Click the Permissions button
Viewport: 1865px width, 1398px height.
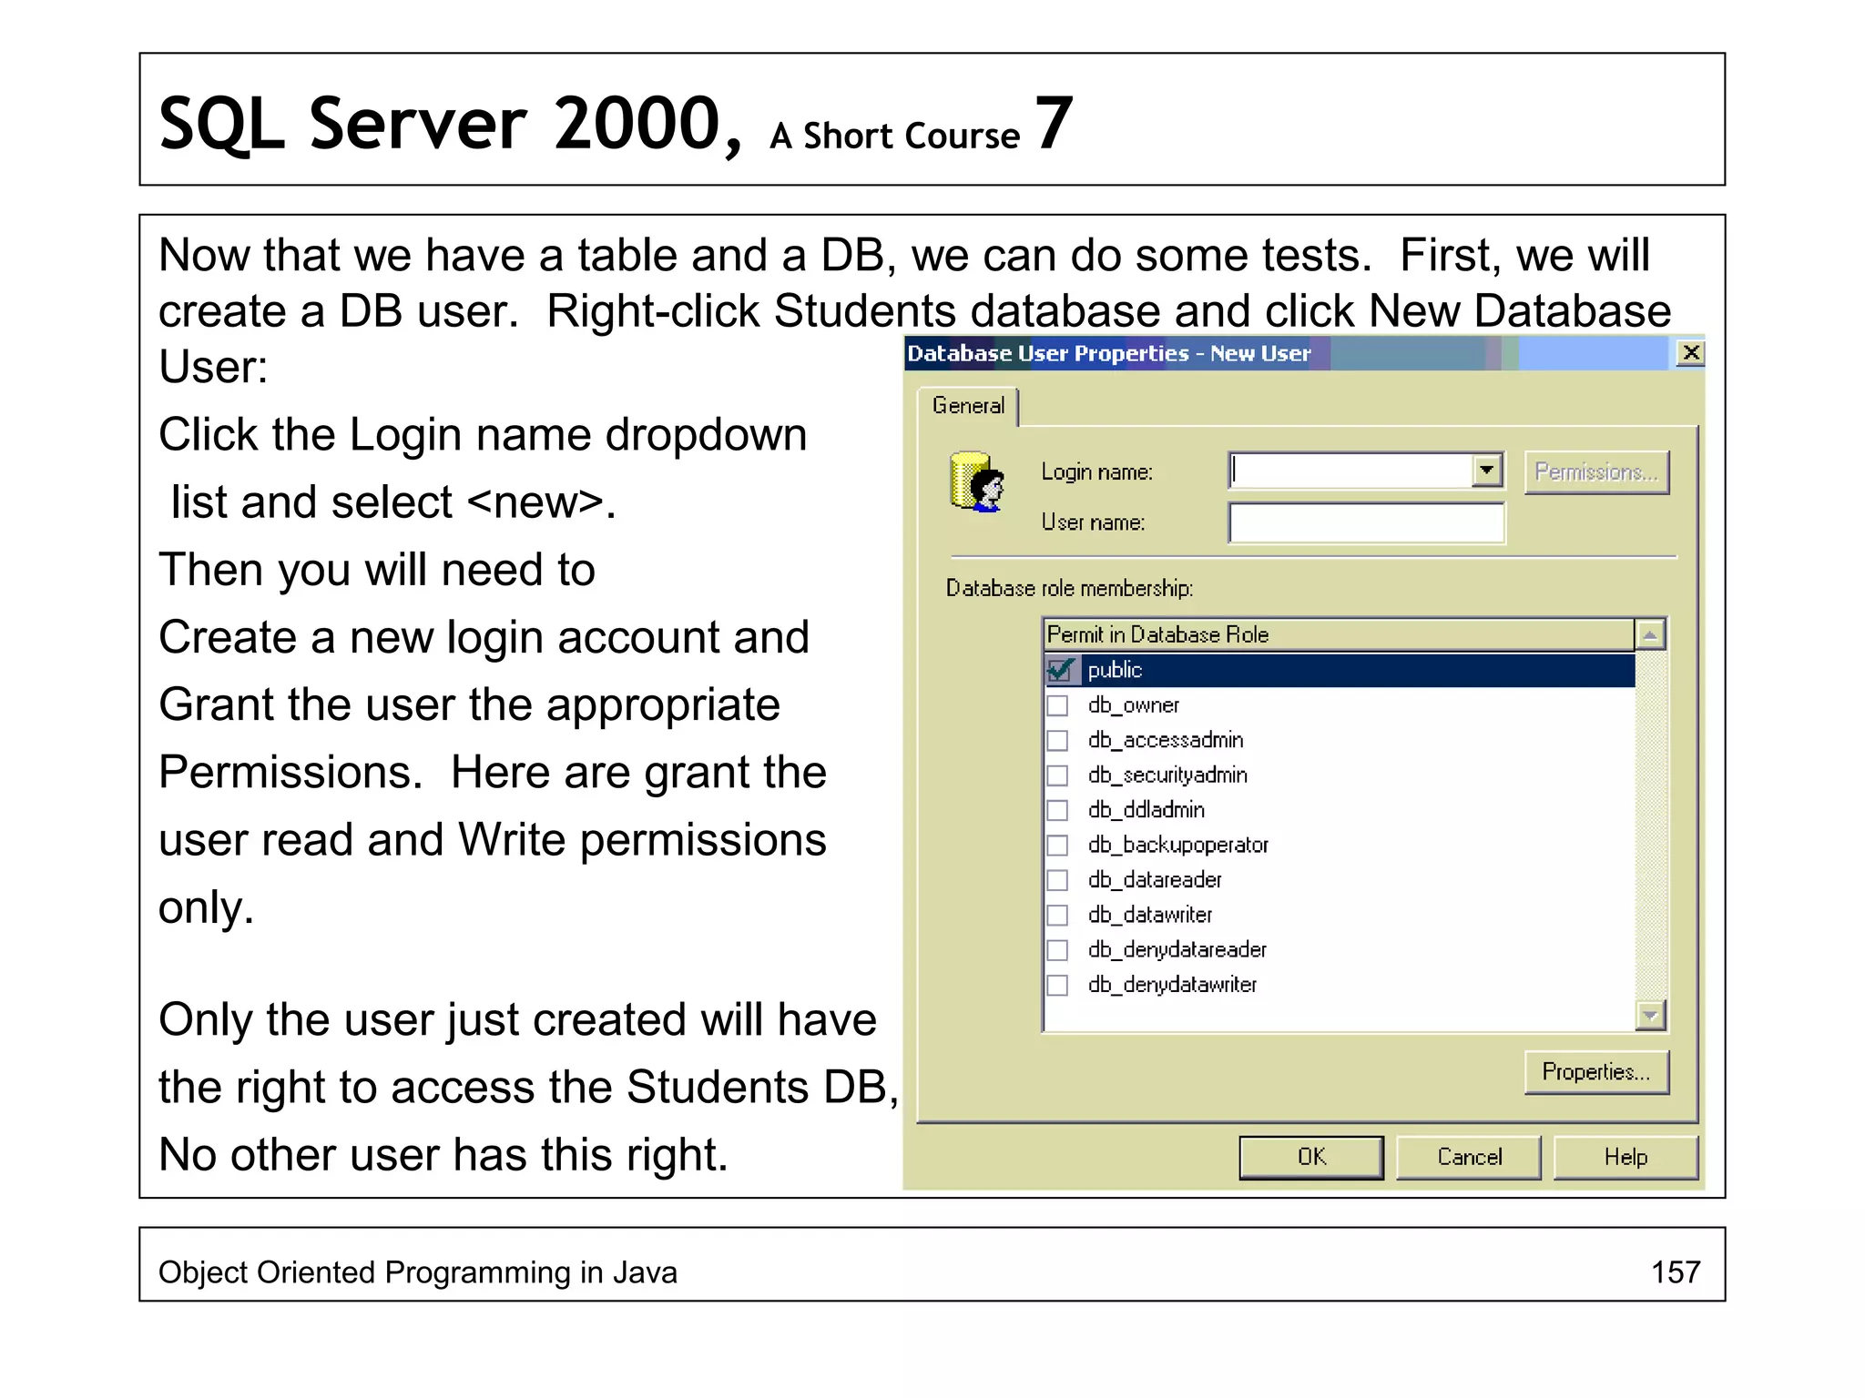[x=1595, y=472]
